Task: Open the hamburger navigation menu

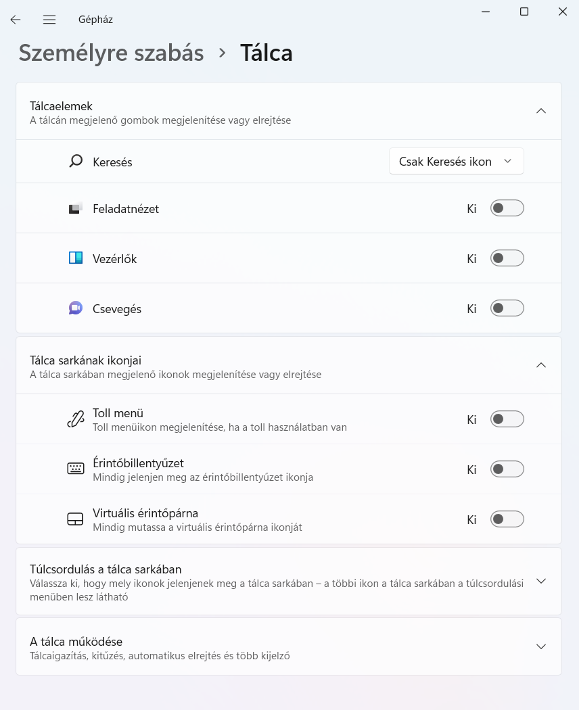Action: pyautogui.click(x=49, y=20)
